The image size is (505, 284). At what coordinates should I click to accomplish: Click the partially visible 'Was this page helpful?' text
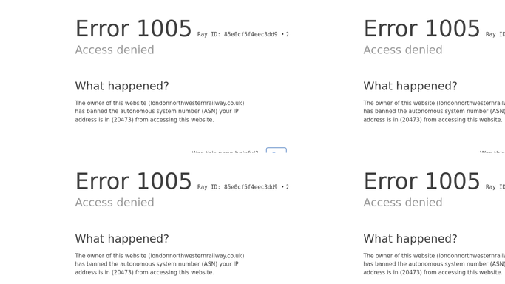pos(225,152)
